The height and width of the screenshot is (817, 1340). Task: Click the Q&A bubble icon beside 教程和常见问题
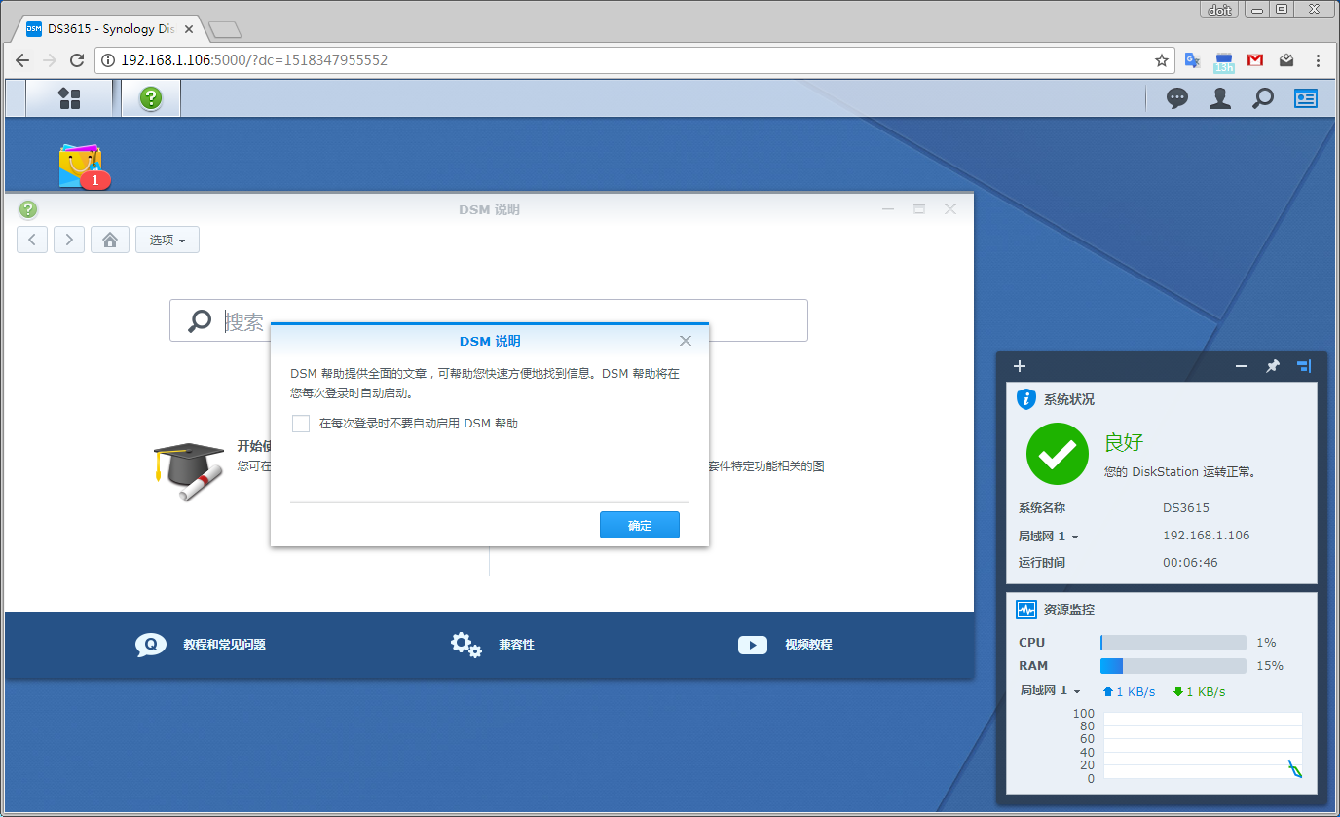pos(151,645)
